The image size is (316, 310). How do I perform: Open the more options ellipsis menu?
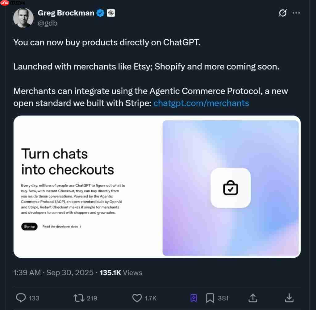point(296,13)
